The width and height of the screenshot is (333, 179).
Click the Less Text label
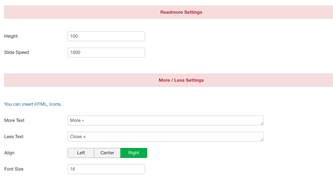coord(14,136)
